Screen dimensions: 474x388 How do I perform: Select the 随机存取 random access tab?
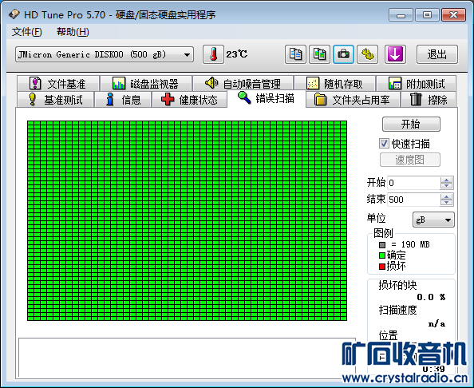[x=334, y=84]
